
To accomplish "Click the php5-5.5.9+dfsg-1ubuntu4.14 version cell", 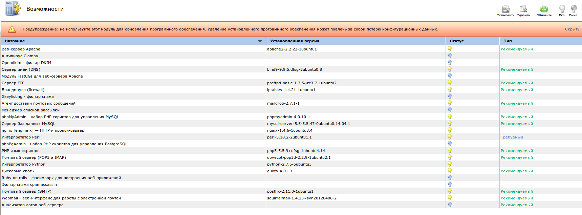I will (x=296, y=151).
